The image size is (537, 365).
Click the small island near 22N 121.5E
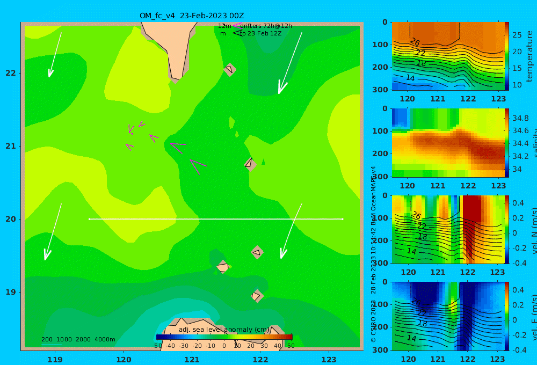230,69
